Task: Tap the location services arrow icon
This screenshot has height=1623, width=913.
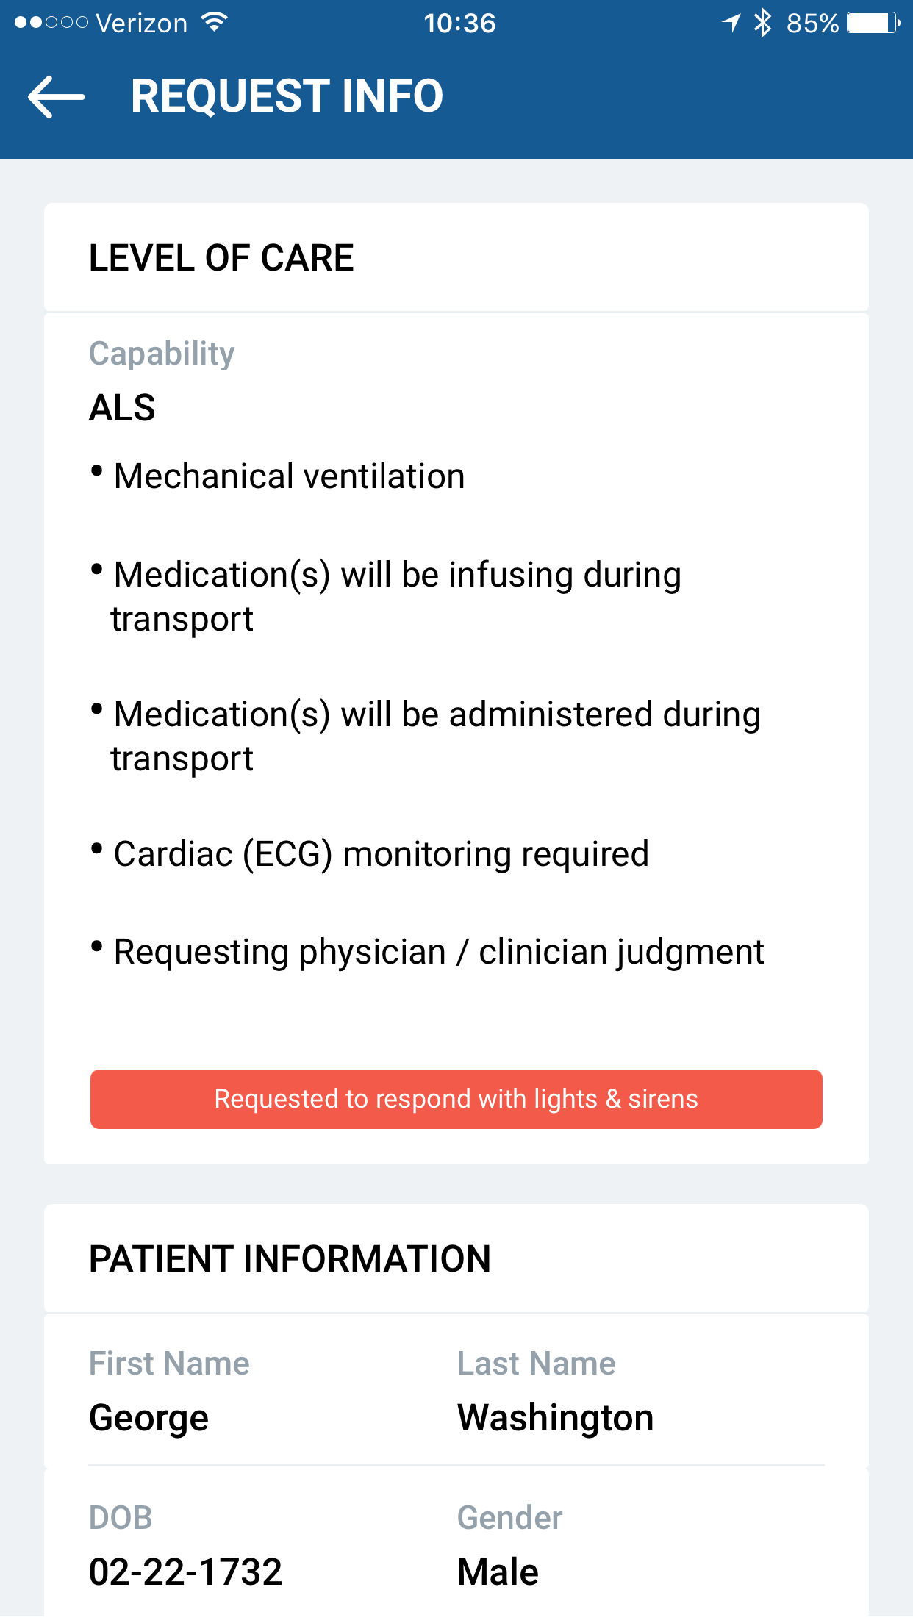Action: pyautogui.click(x=731, y=23)
